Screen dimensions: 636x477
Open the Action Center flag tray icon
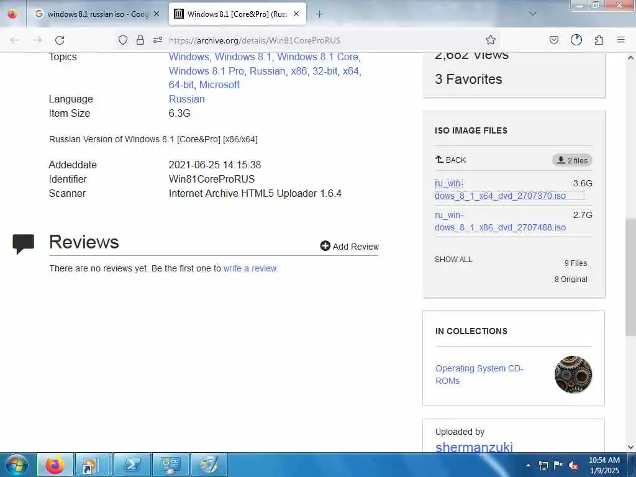tap(558, 465)
